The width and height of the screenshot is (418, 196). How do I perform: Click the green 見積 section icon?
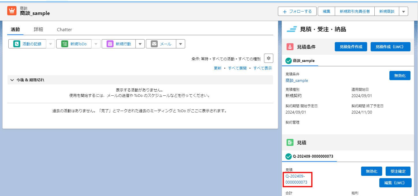pyautogui.click(x=290, y=142)
